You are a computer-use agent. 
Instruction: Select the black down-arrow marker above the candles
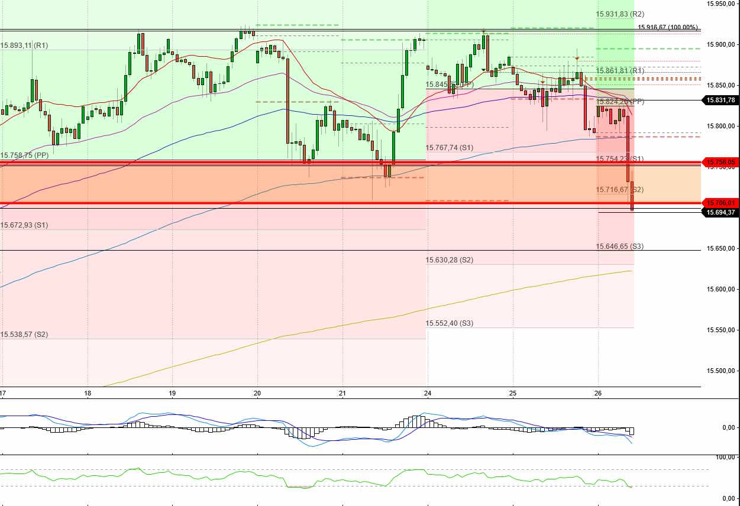pos(484,70)
